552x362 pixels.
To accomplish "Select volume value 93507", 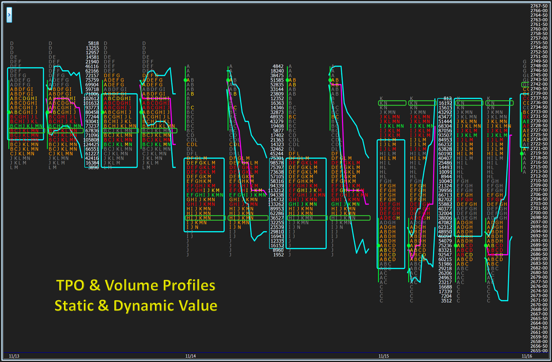I will click(445, 135).
